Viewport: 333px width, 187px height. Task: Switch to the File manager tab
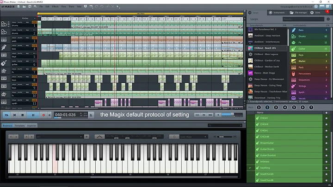coord(298,12)
